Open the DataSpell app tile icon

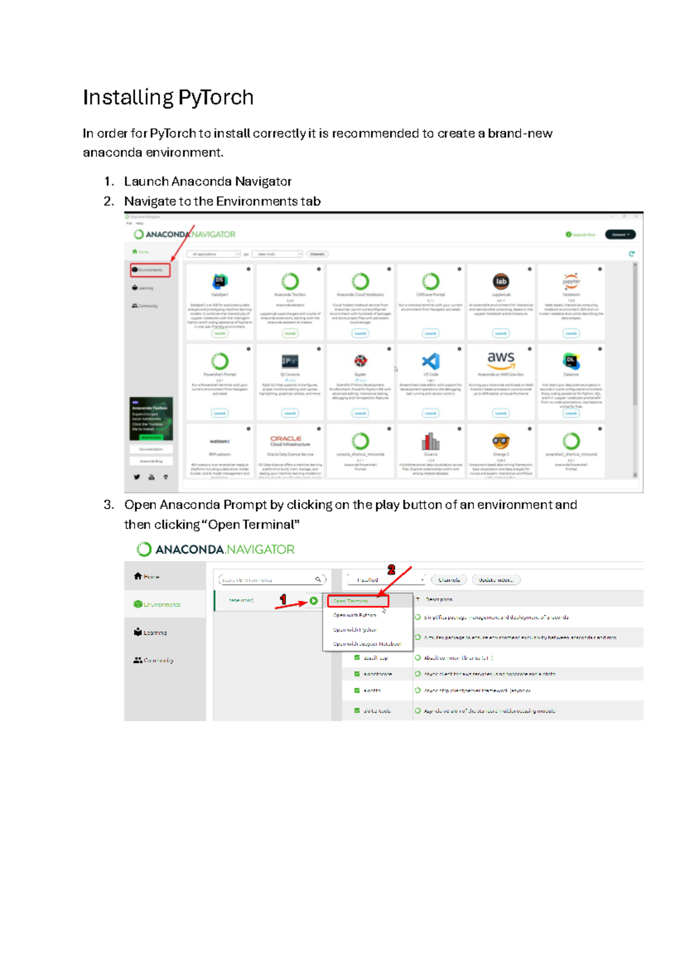220,281
